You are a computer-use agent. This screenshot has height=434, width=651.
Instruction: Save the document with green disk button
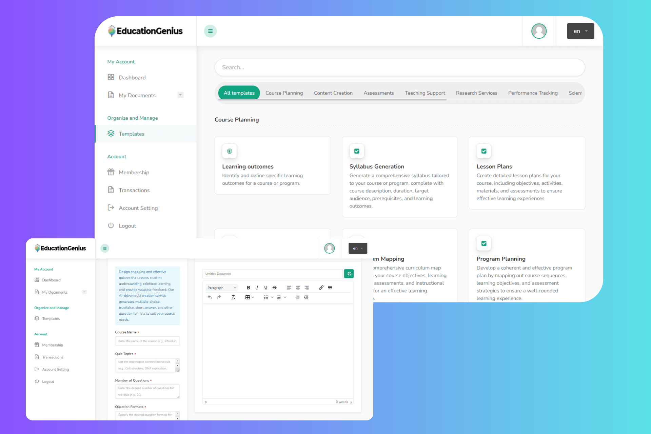(x=349, y=274)
